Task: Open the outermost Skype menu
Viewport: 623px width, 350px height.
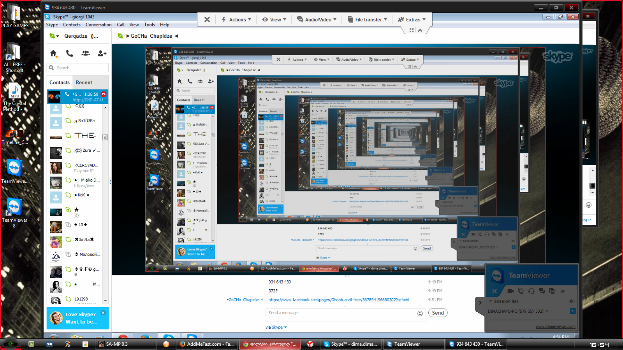Action: tap(52, 24)
